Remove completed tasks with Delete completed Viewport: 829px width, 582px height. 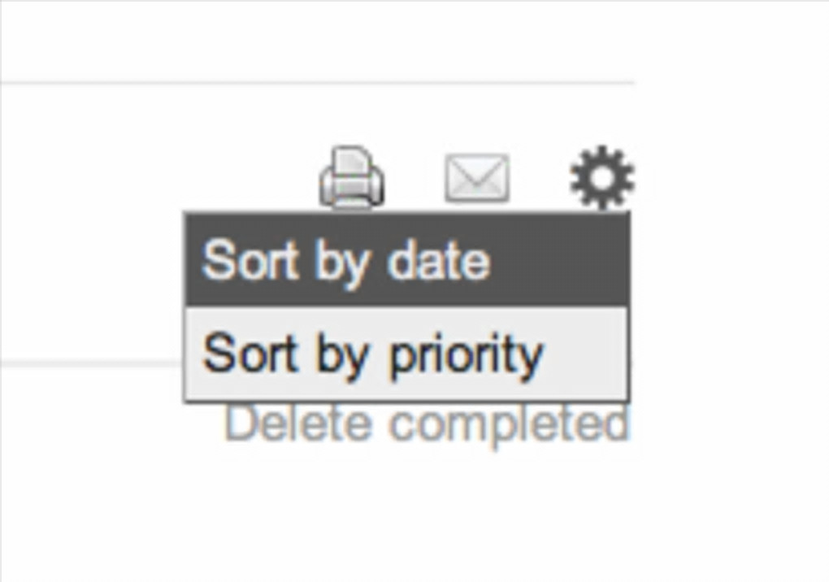click(428, 423)
